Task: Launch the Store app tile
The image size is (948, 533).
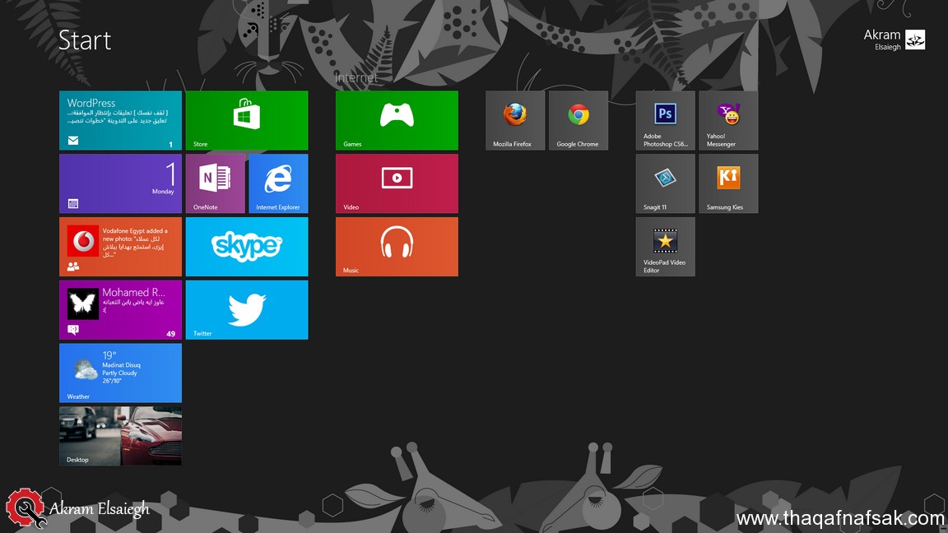Action: click(x=247, y=120)
